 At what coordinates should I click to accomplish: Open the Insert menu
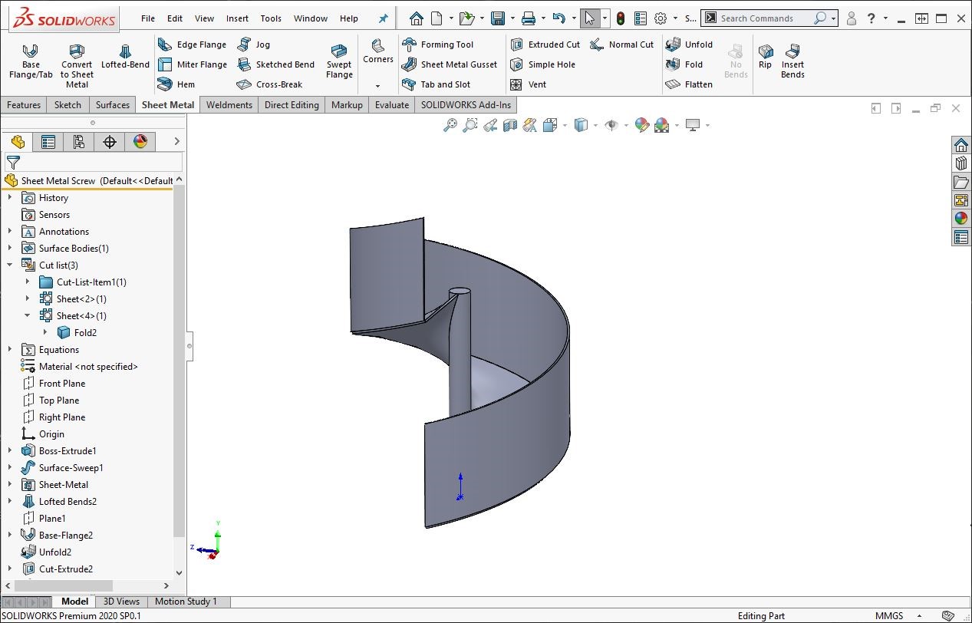(x=237, y=18)
